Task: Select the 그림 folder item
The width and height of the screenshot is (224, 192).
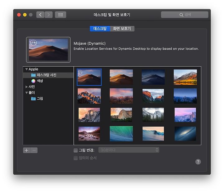Action: (x=37, y=99)
